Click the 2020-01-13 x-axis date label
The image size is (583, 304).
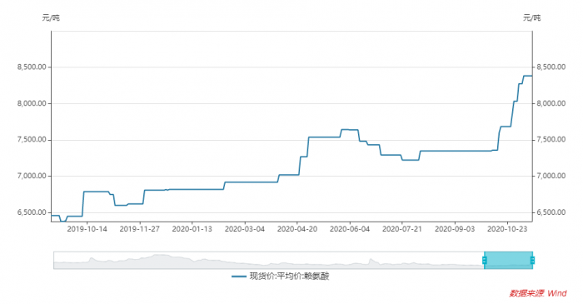pyautogui.click(x=192, y=229)
